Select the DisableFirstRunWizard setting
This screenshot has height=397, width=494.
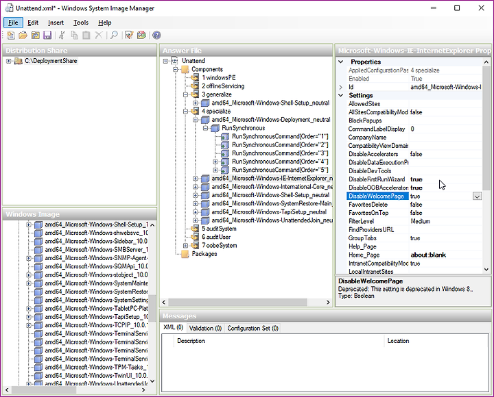tap(377, 179)
